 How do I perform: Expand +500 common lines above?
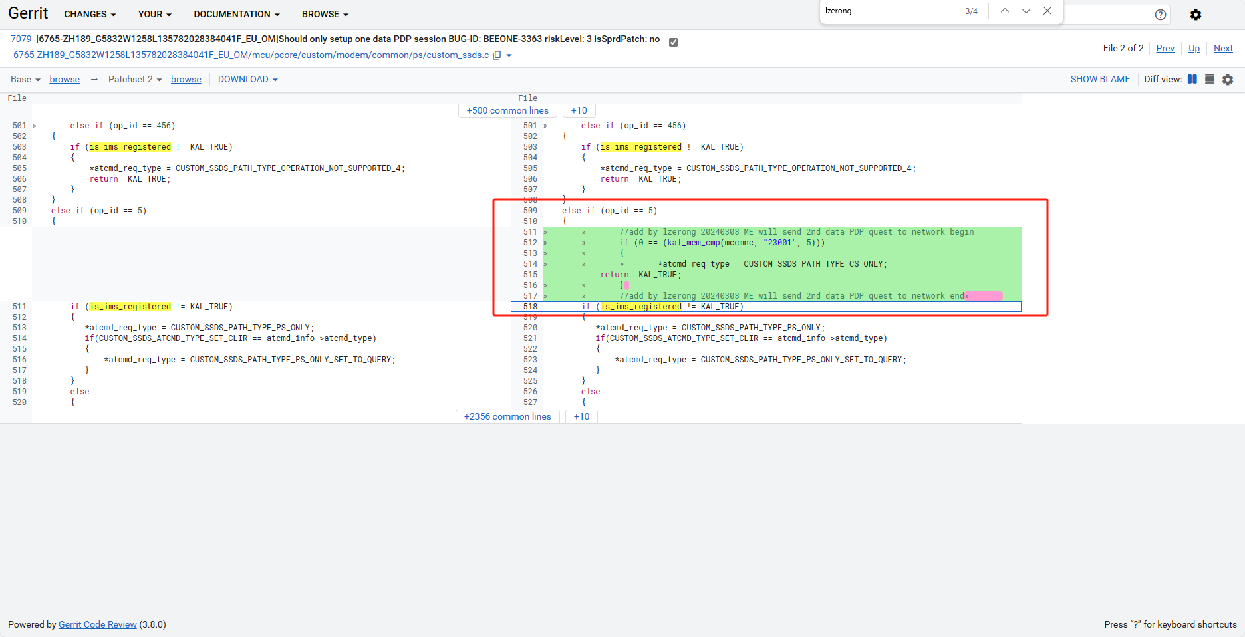(507, 110)
